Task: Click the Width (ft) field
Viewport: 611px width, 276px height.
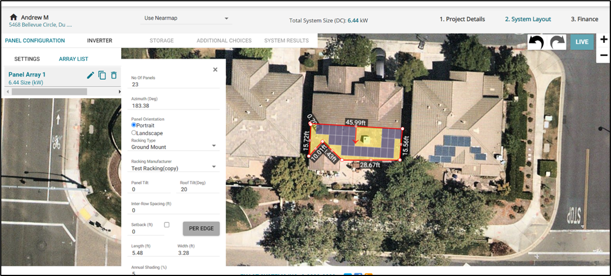Action: click(198, 253)
